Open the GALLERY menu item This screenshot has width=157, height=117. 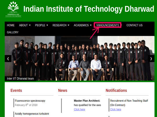(x=13, y=32)
